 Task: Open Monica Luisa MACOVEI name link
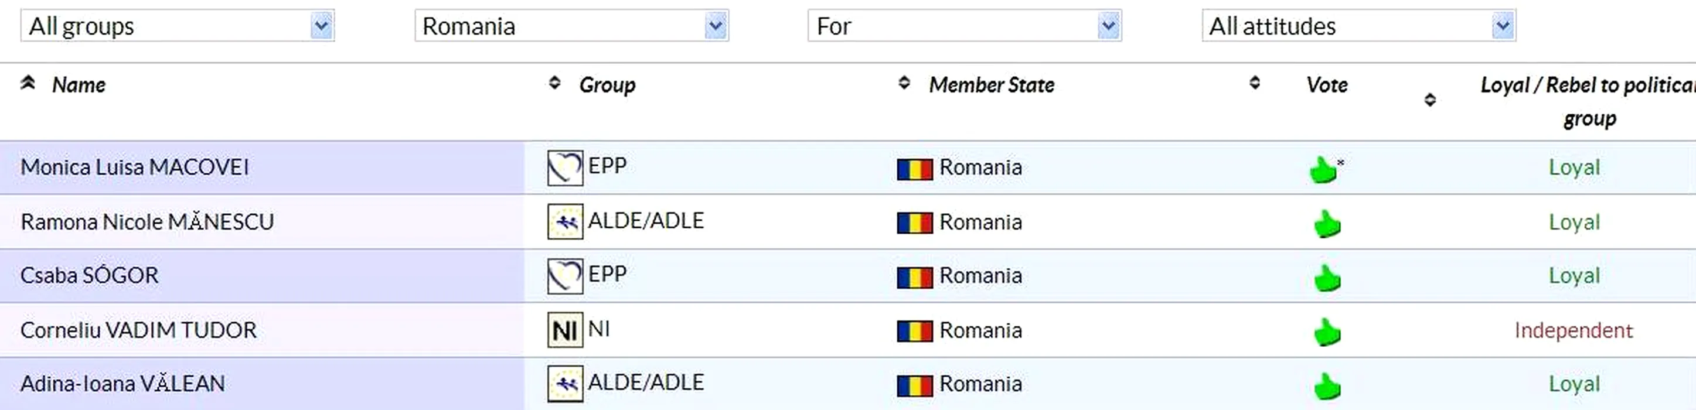(135, 167)
